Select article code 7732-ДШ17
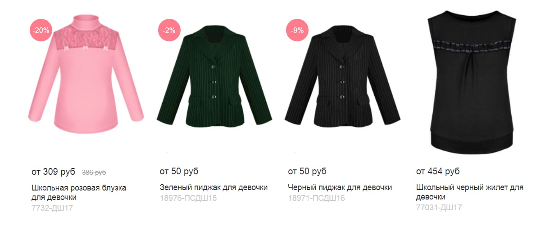Image resolution: width=536 pixels, height=226 pixels. [x=52, y=208]
